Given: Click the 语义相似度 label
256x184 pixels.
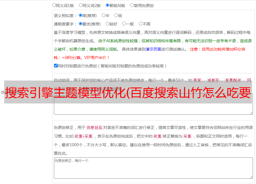Looking at the screenshot, I should click(x=65, y=16).
